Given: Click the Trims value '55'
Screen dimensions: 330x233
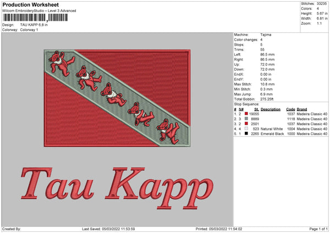Looking at the screenshot, I should point(262,49).
